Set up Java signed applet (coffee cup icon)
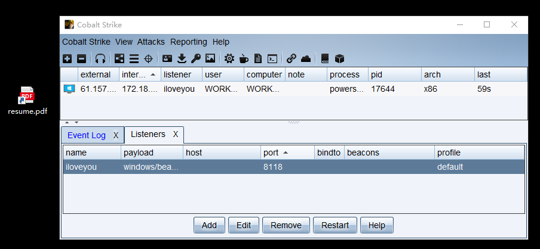 pos(244,59)
